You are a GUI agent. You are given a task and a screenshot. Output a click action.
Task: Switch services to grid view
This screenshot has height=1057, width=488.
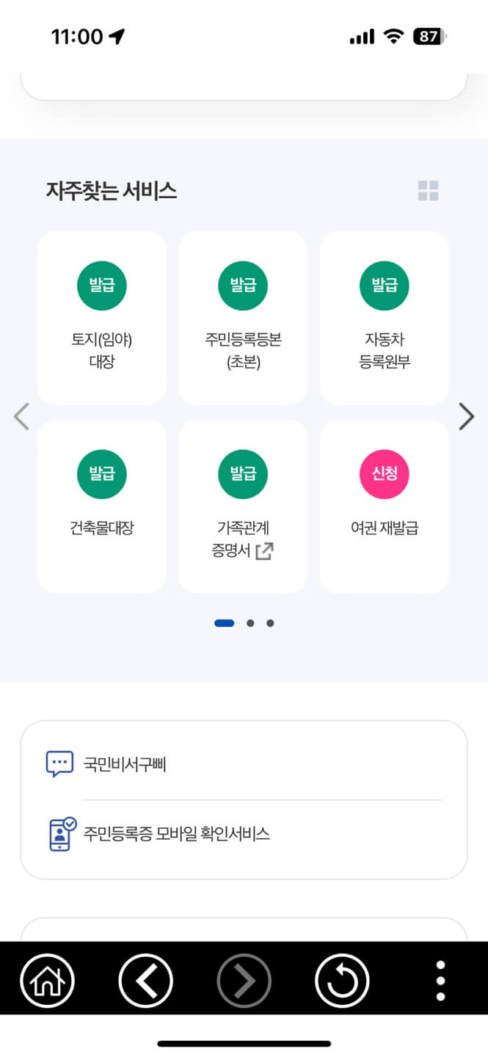tap(429, 191)
